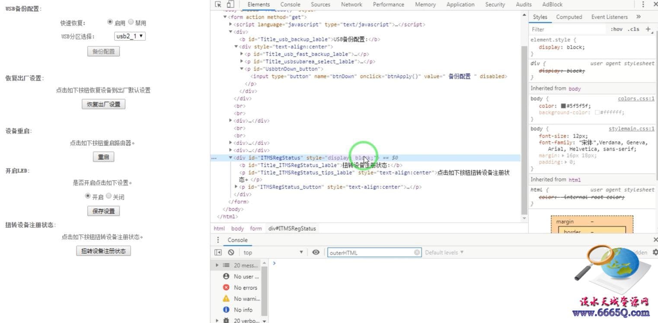Expand the Title_usb_fast_backup_lable node
Image resolution: width=658 pixels, height=323 pixels.
pyautogui.click(x=242, y=54)
